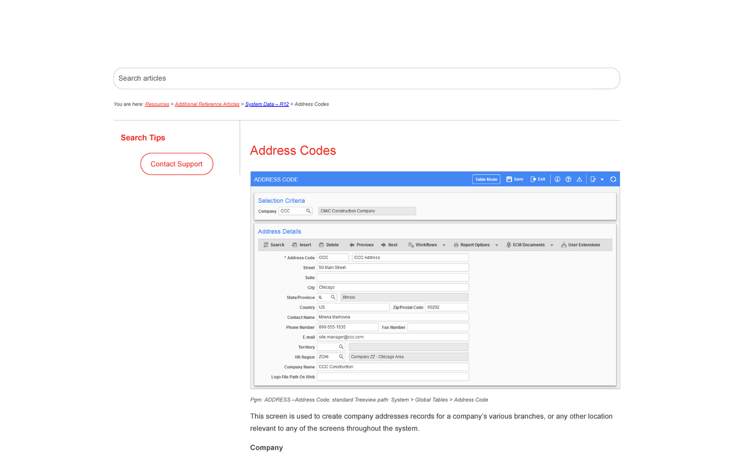Open the Search function in Address Details toolbar
Viewport: 733px width, 474px height.
[273, 244]
